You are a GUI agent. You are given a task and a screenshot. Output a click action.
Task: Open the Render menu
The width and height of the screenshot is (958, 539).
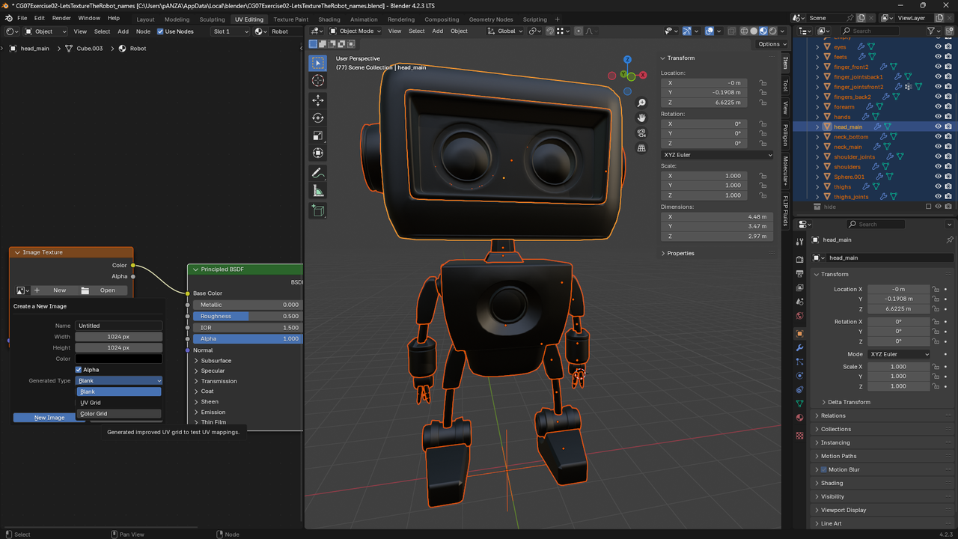pyautogui.click(x=61, y=18)
